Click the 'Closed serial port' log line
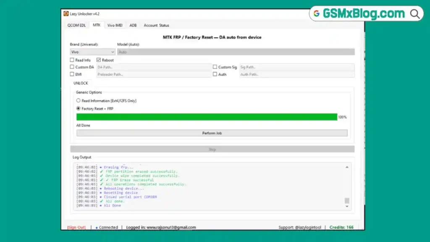This screenshot has height=242, width=430. pyautogui.click(x=117, y=197)
